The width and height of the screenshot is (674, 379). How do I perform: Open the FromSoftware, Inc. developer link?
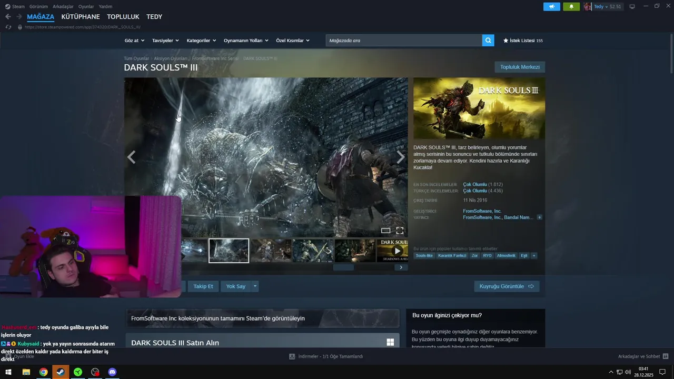coord(482,211)
